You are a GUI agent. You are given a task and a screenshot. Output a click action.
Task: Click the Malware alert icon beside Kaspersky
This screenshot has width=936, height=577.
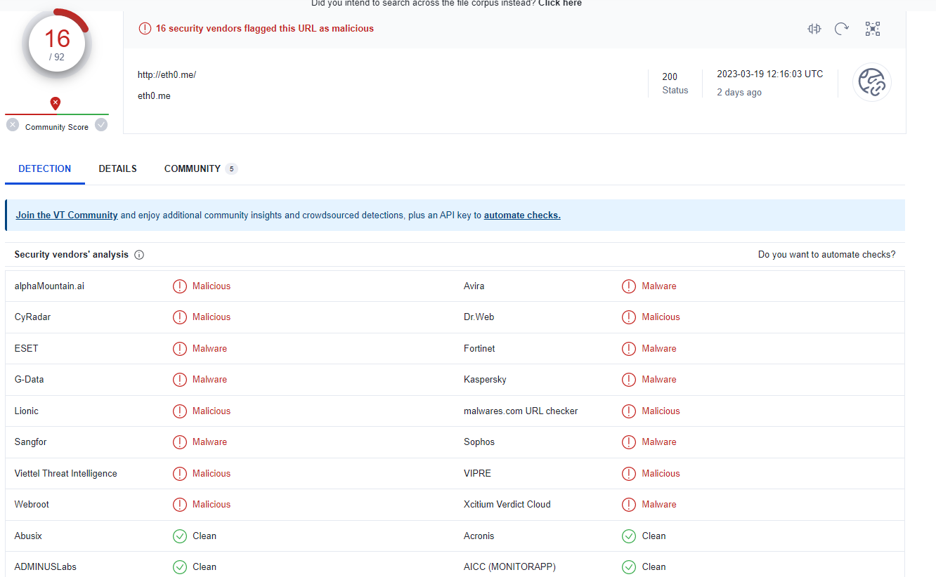point(628,379)
